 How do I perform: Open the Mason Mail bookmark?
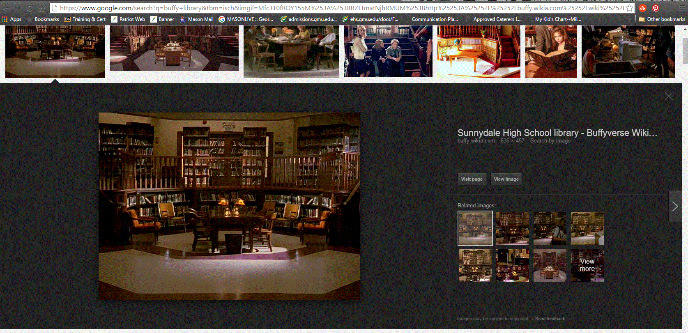(196, 19)
